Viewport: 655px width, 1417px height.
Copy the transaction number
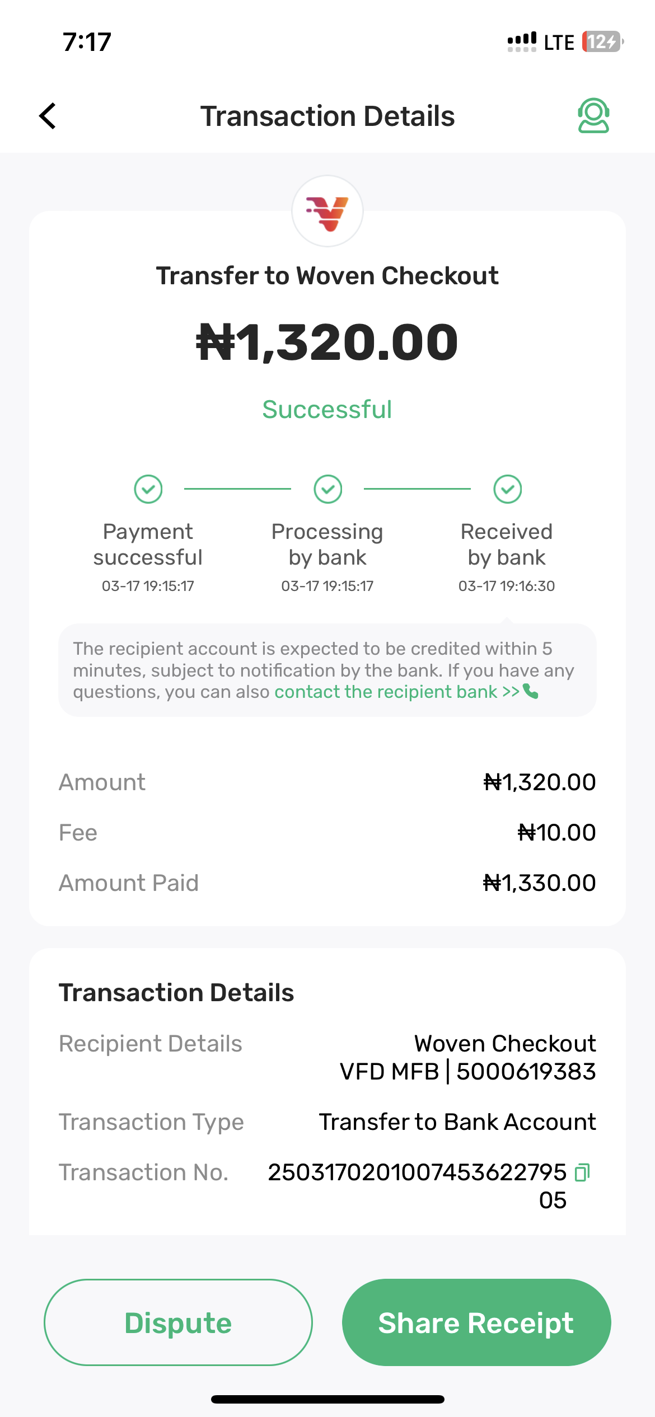point(582,1172)
